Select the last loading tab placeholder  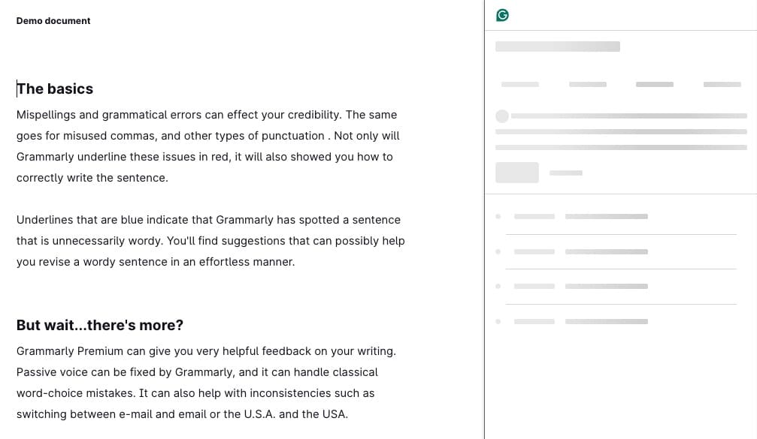pos(722,84)
